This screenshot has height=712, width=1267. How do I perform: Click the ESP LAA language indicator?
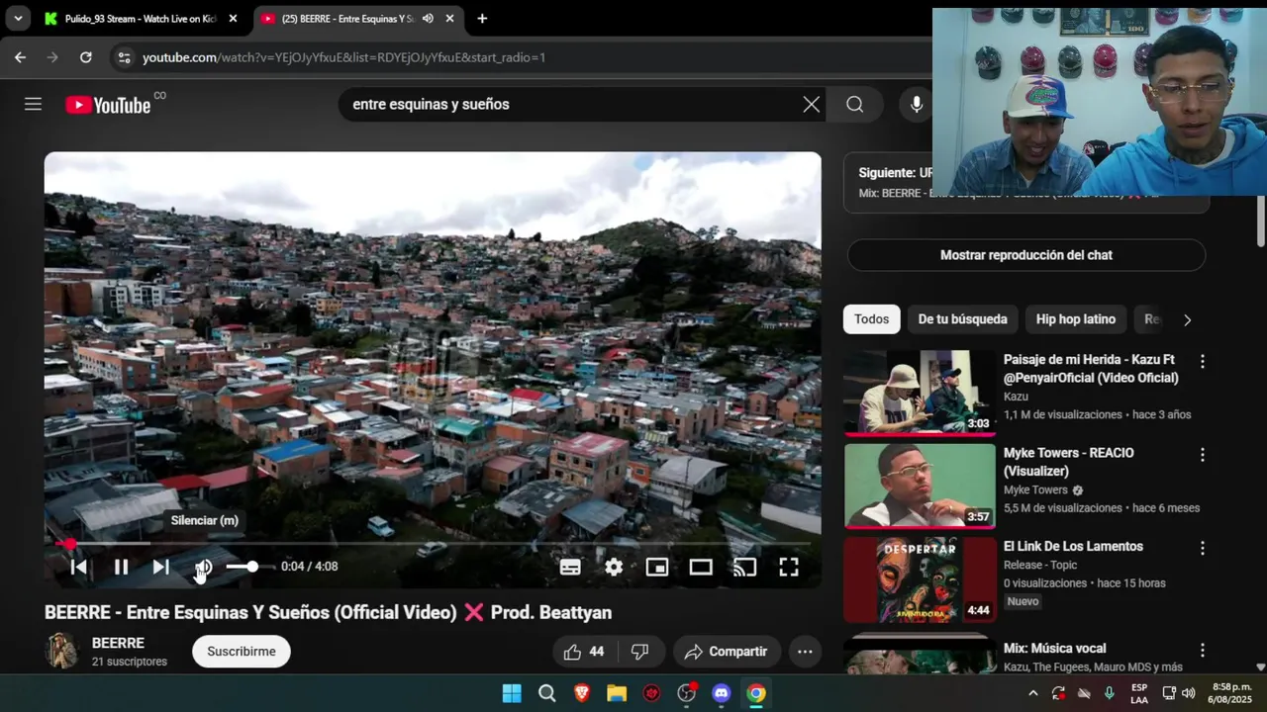click(1139, 693)
